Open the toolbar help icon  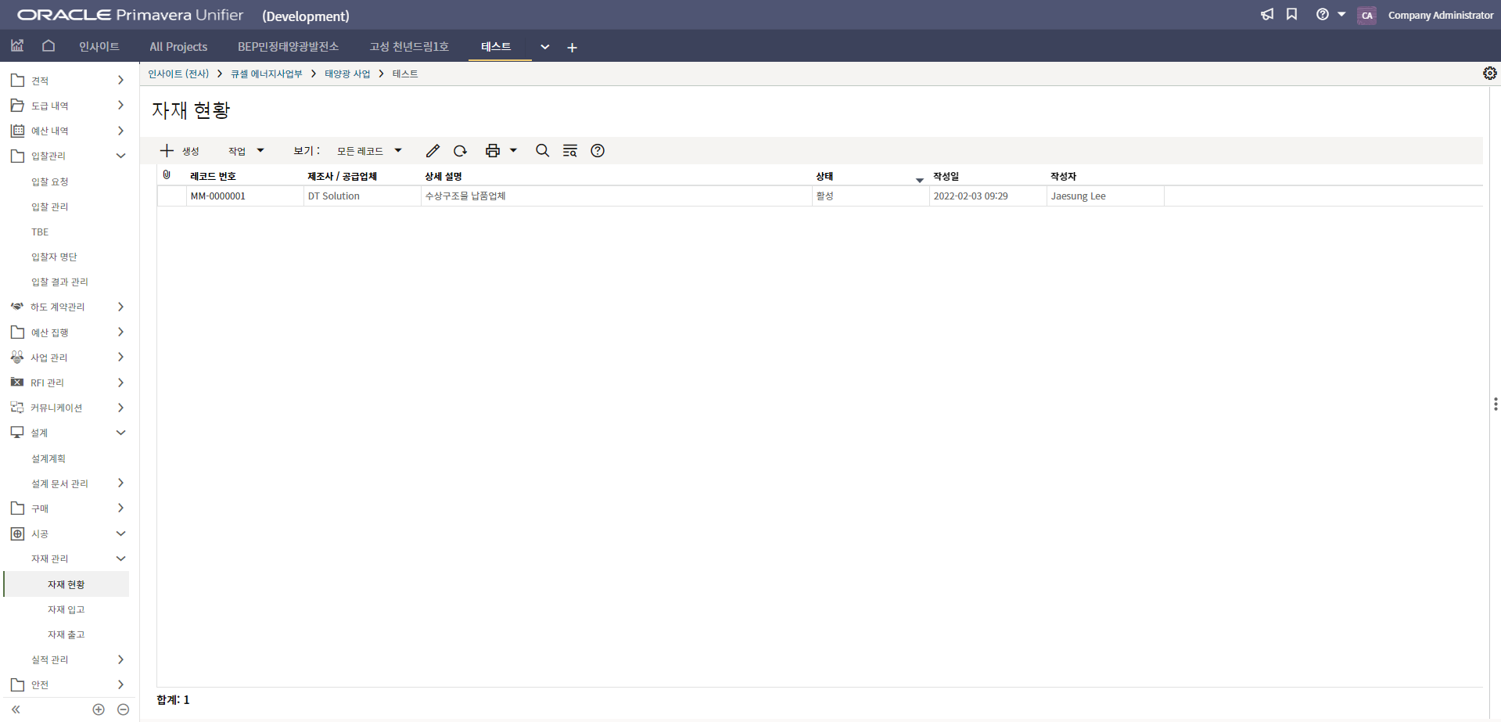click(598, 151)
